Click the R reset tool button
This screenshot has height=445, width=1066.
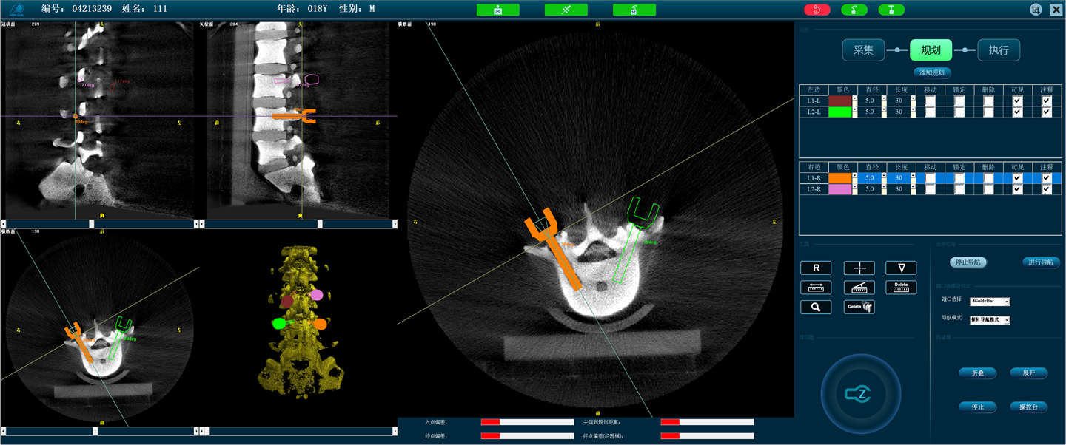(816, 268)
